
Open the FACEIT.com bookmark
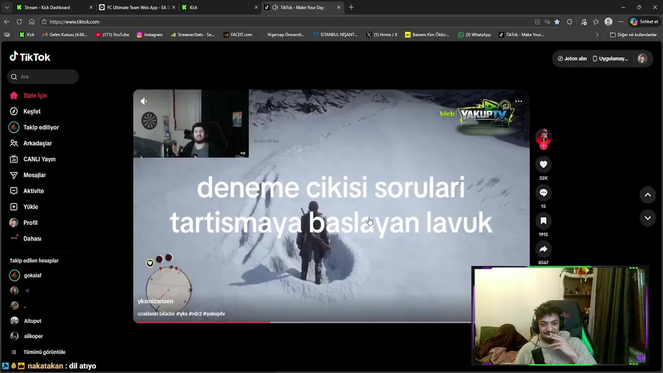238,35
